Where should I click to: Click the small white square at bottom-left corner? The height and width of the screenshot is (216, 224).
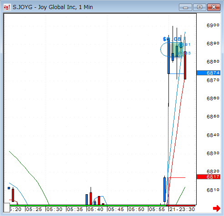(x=7, y=207)
